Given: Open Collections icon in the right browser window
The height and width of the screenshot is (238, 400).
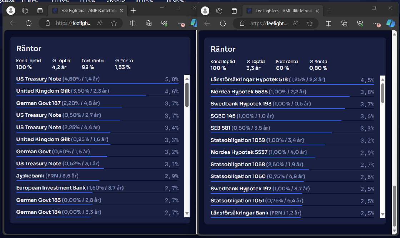Looking at the screenshot, I should coord(344,24).
